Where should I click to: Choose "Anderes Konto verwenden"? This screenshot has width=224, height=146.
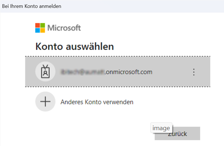tap(97, 102)
